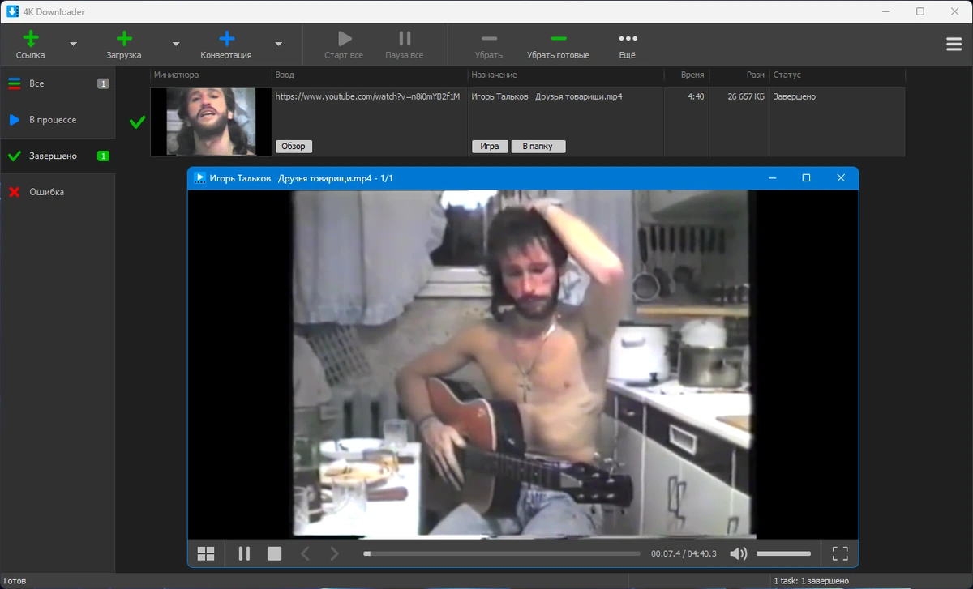Image resolution: width=973 pixels, height=589 pixels.
Task: Click the Загрузка plus icon
Action: (124, 38)
